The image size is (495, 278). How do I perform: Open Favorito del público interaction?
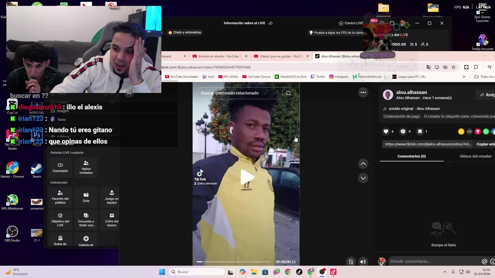[60, 197]
